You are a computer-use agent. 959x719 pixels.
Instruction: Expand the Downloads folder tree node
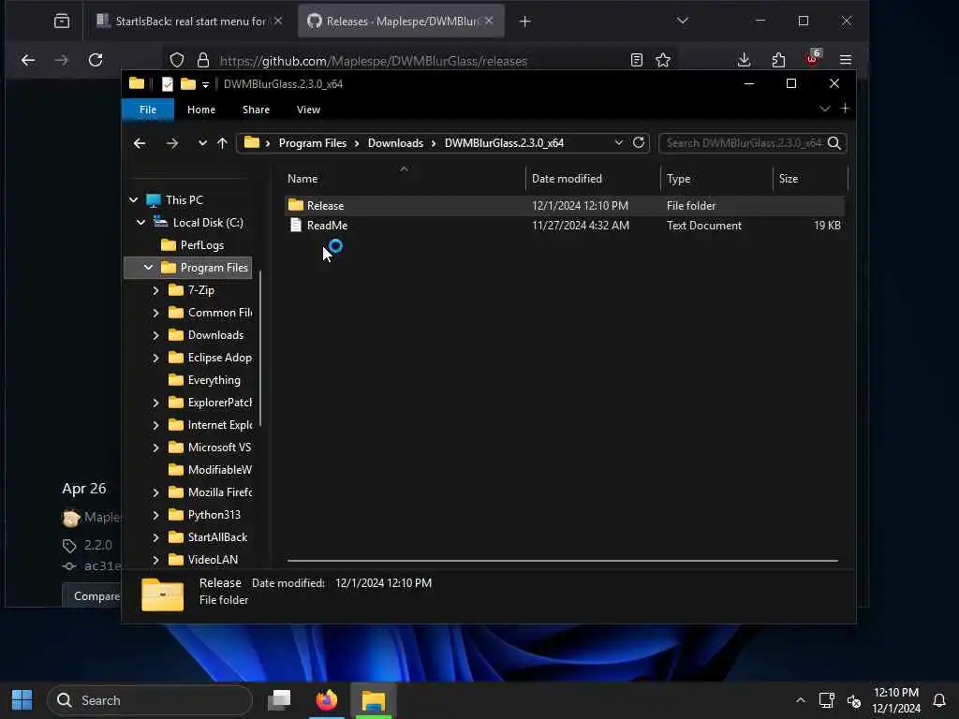155,335
